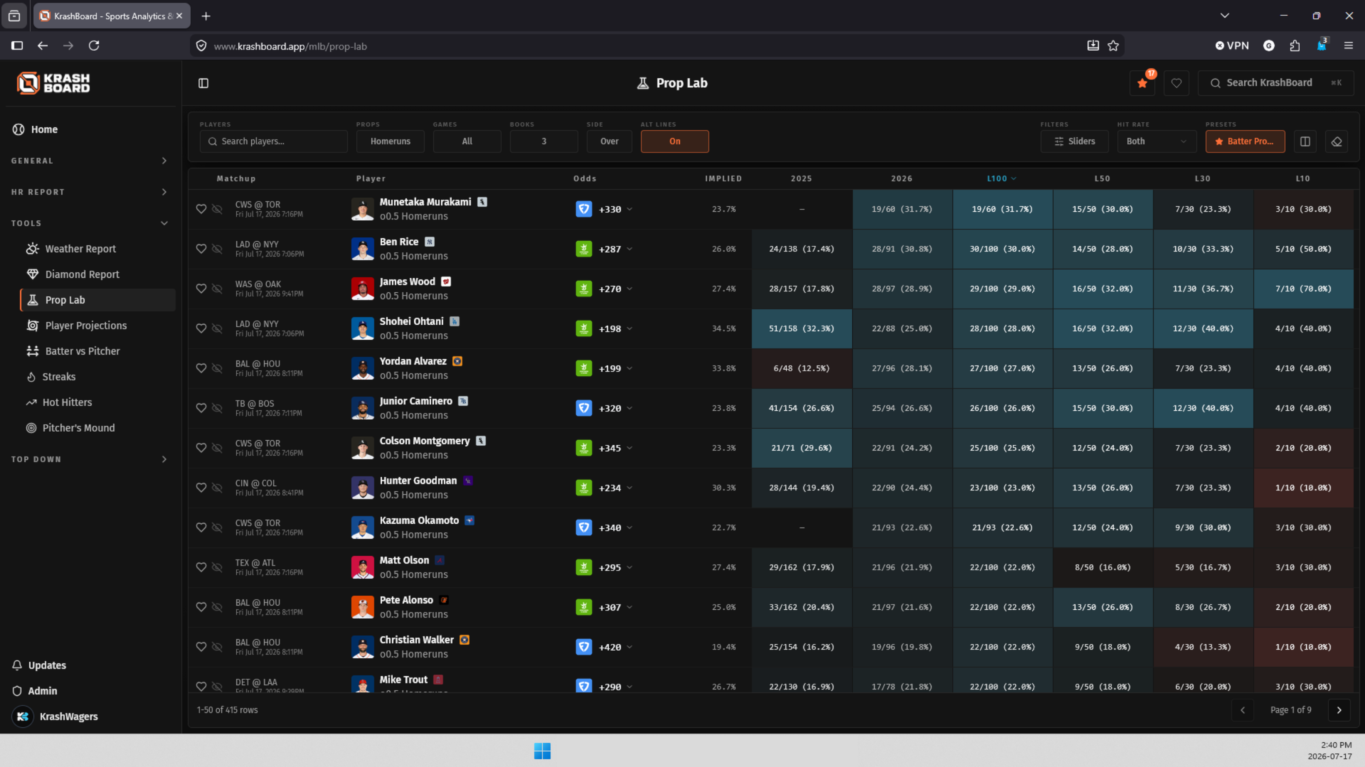Viewport: 1365px width, 767px height.
Task: Click the sportsbook icon for Munetaka Murakami odds
Action: pos(584,209)
